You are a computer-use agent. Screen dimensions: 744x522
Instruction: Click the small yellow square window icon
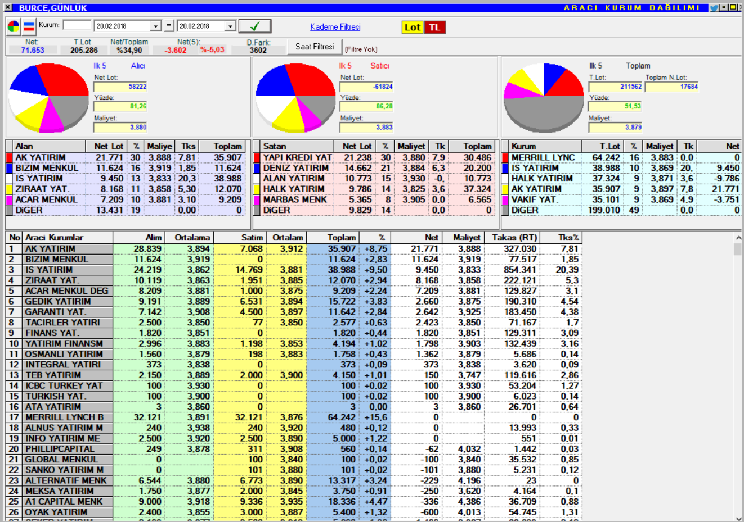(724, 8)
